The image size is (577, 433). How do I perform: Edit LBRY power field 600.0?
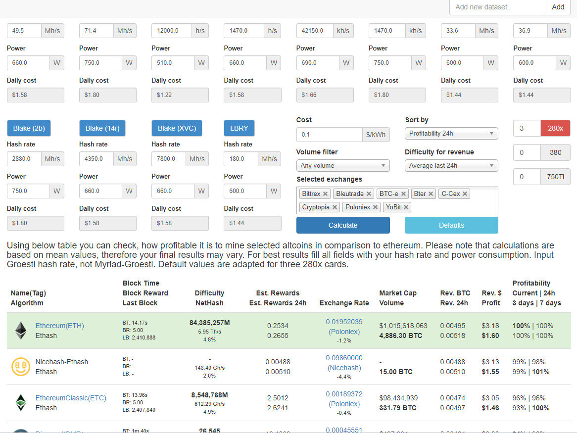coord(245,191)
